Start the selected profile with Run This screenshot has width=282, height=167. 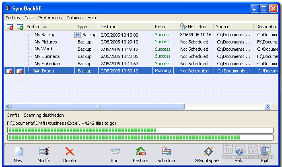click(115, 152)
